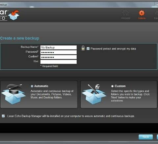Screen dimensions: 158x144
Task: Click the Lexar Echo box logo
Action: pos(14,15)
